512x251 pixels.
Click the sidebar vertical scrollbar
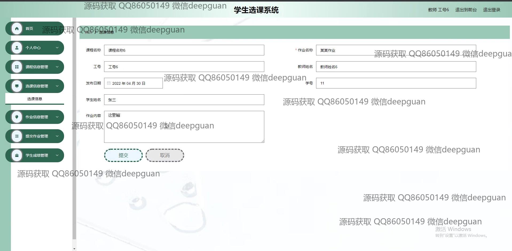click(x=74, y=128)
